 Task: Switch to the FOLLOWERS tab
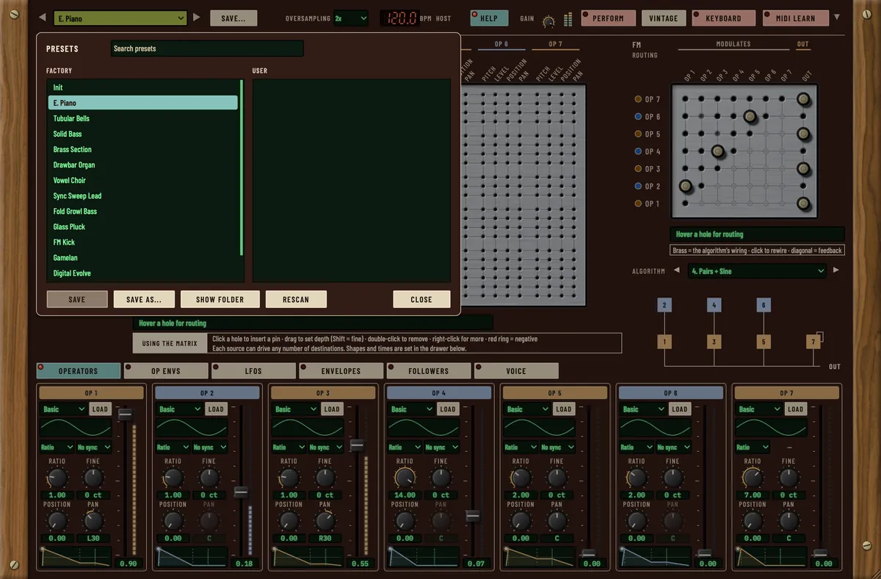tap(429, 371)
